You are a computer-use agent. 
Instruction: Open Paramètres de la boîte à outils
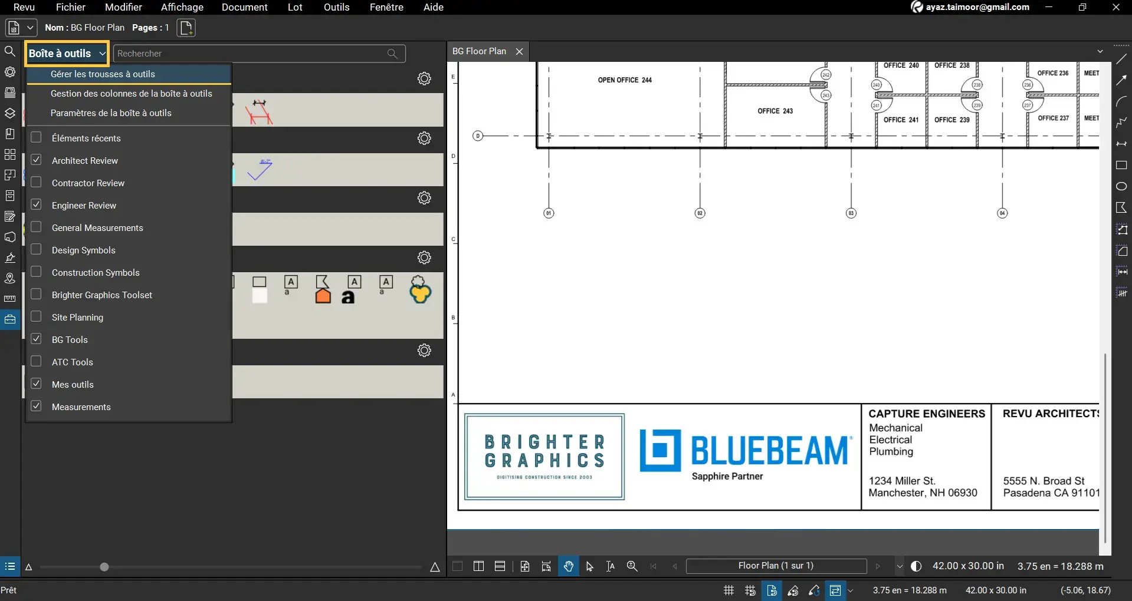tap(110, 113)
